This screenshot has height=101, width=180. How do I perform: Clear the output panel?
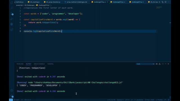click(x=157, y=64)
